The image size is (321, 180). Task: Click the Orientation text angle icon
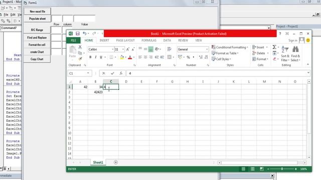157,49
